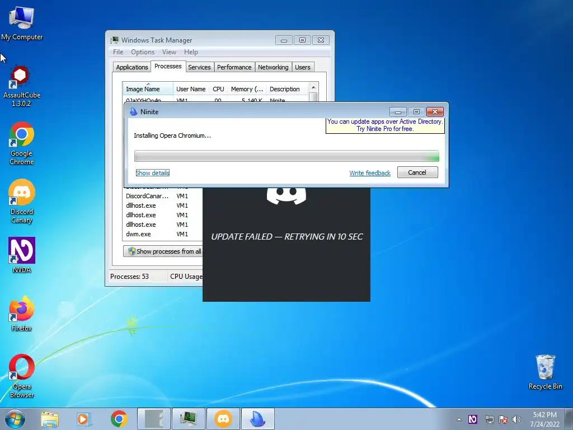The width and height of the screenshot is (573, 430).
Task: Switch to the Networking tab
Action: click(273, 67)
